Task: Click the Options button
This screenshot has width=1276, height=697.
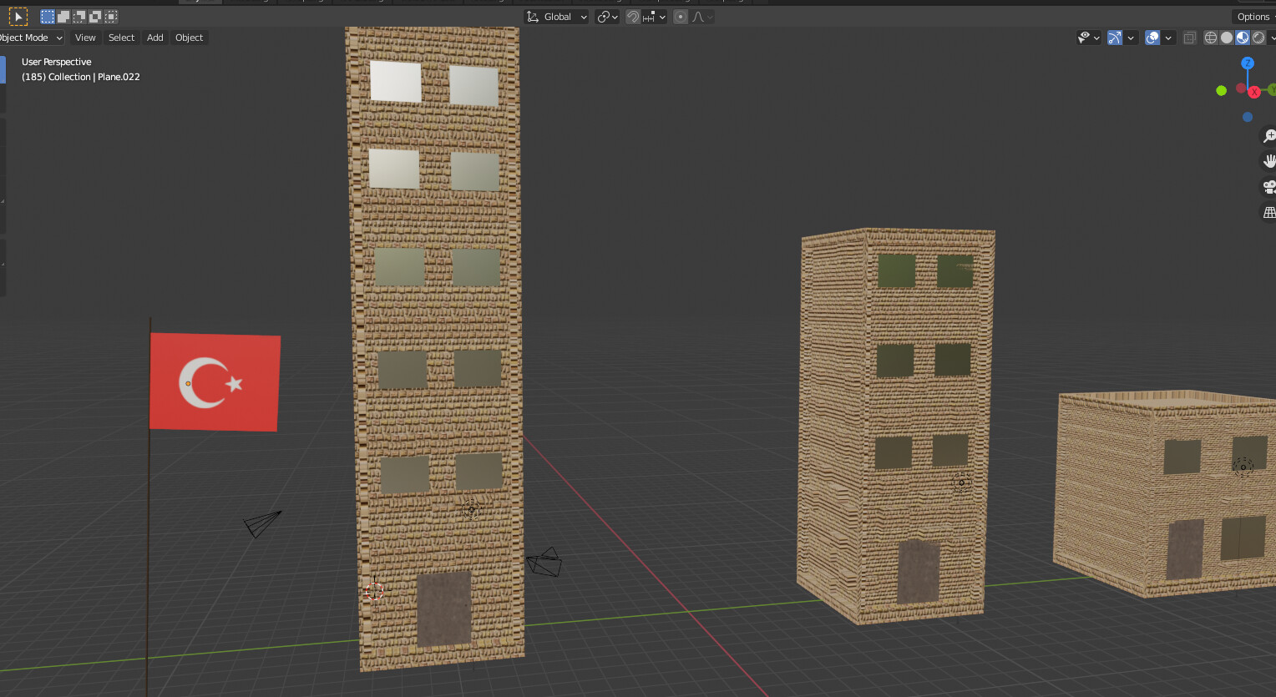Action: 1253,16
